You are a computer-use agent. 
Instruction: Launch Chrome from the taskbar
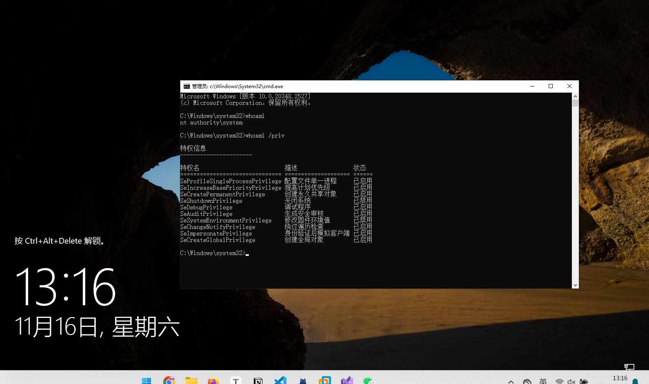coord(169,381)
